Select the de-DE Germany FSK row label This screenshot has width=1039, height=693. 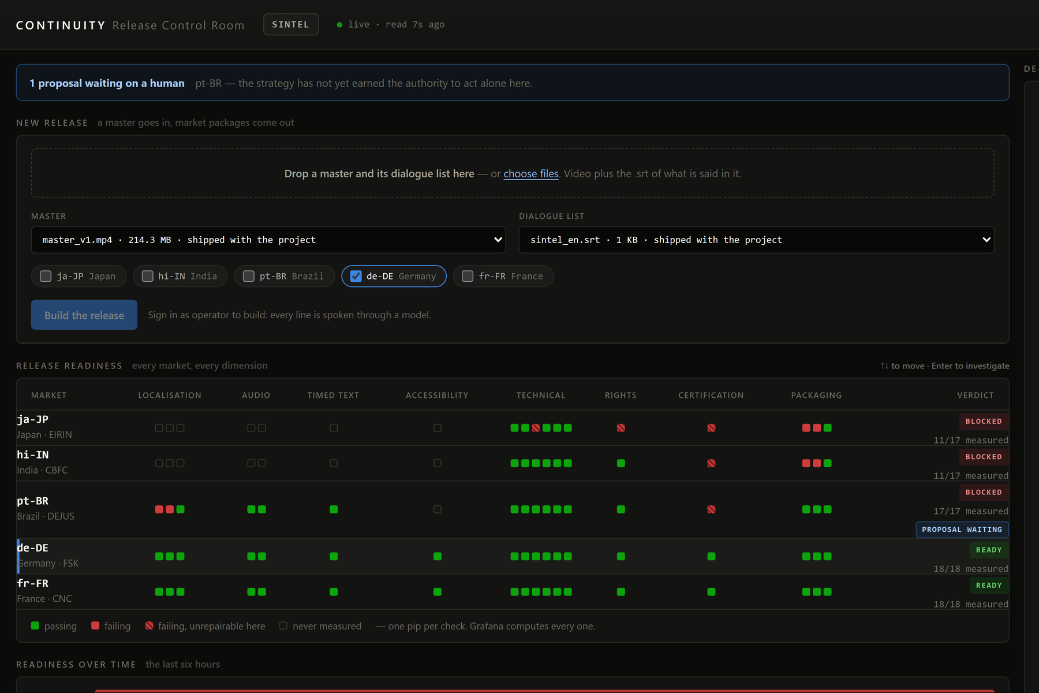click(x=48, y=555)
